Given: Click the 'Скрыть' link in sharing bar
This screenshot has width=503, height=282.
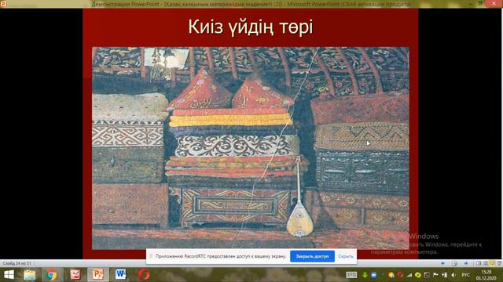Looking at the screenshot, I should coord(346,256).
